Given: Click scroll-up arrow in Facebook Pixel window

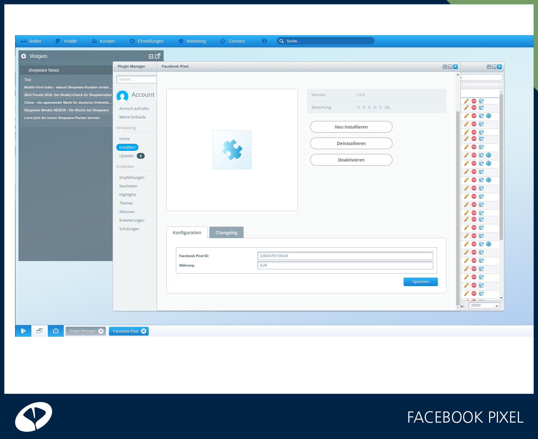Looking at the screenshot, I should pos(458,75).
